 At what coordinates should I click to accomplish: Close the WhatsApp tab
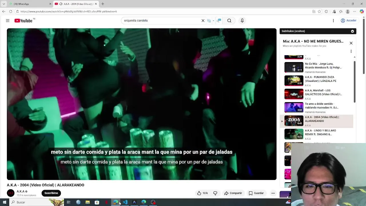[x=50, y=4]
